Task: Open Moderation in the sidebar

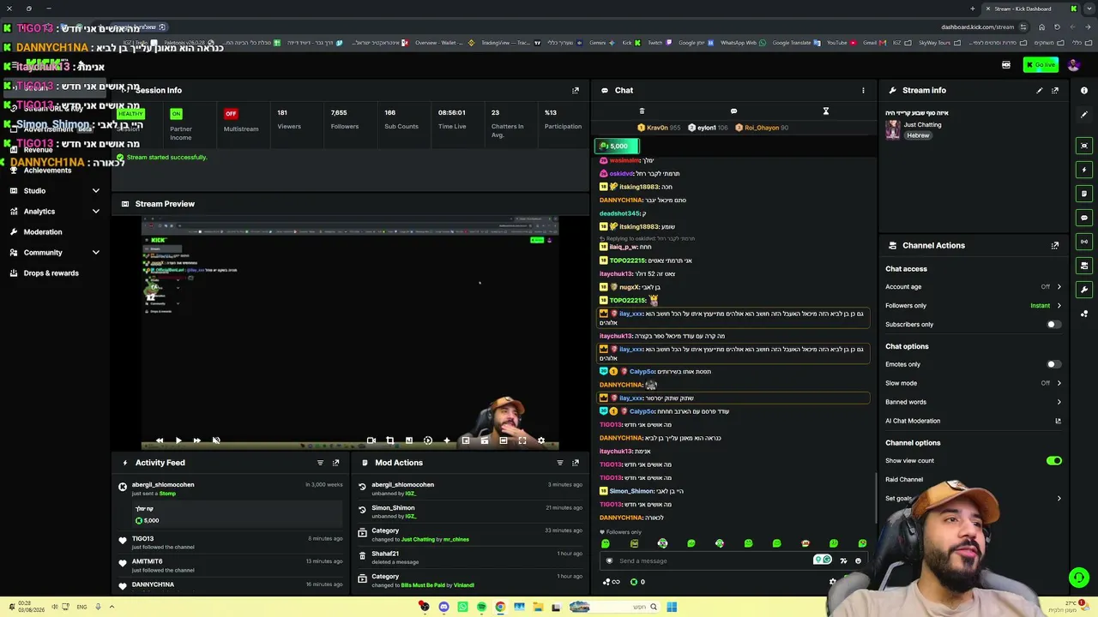Action: tap(43, 231)
